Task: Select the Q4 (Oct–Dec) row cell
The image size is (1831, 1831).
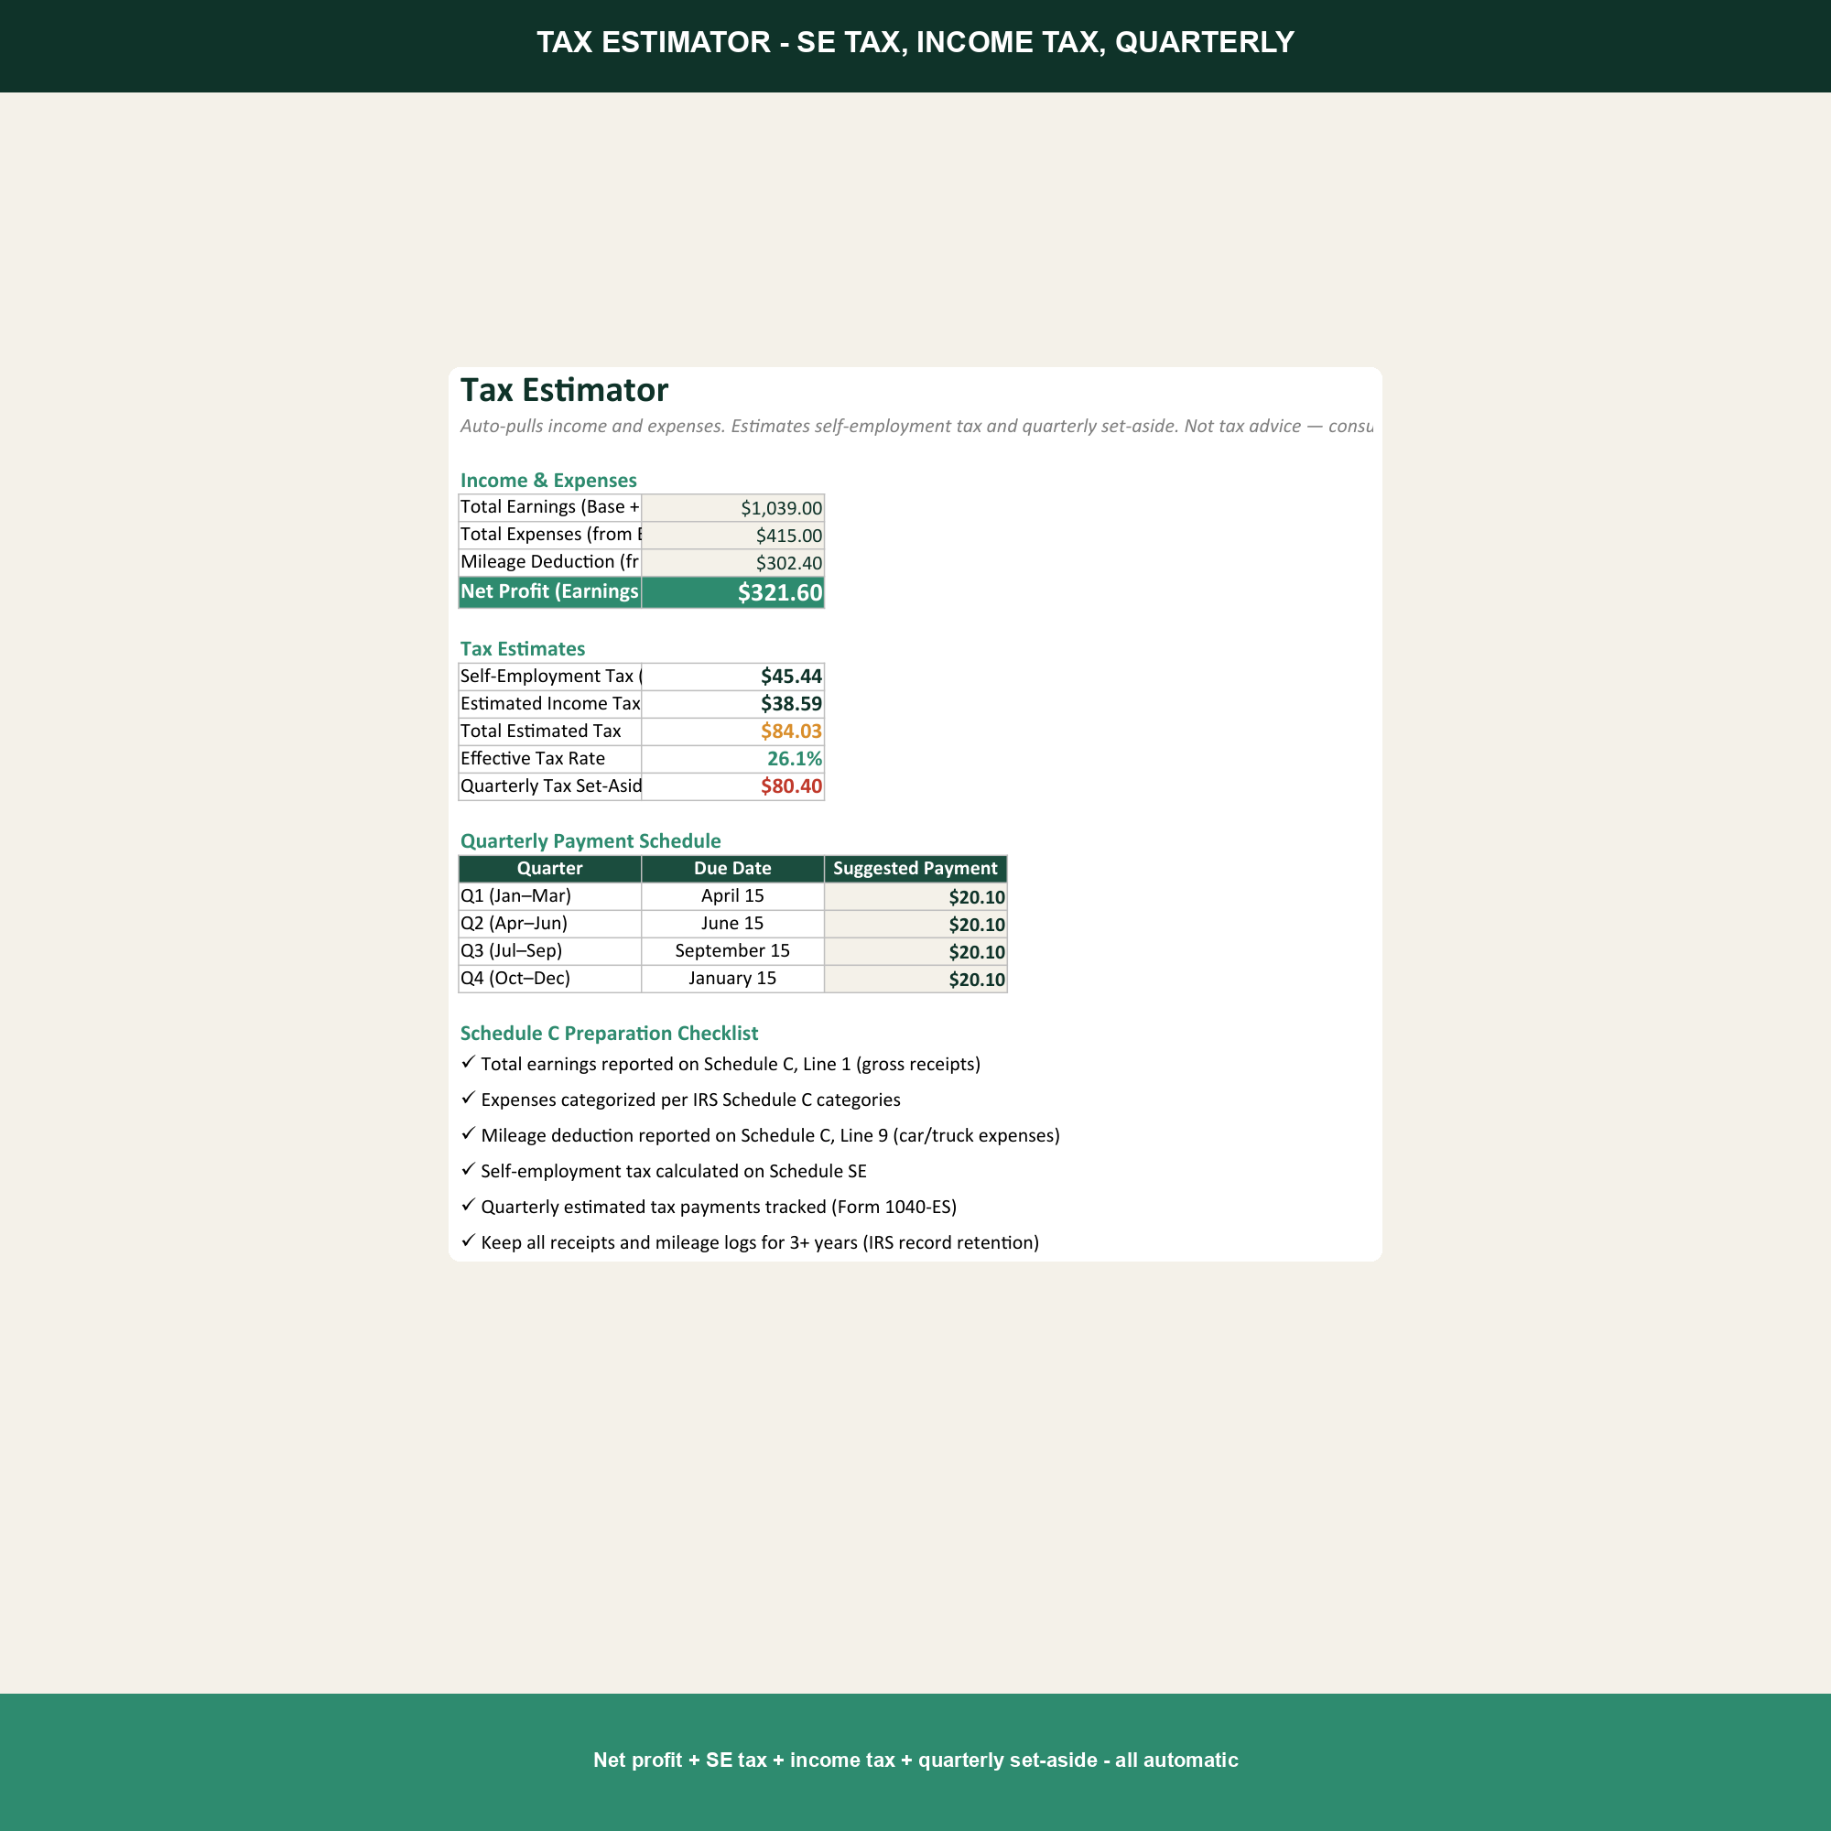Action: point(549,978)
